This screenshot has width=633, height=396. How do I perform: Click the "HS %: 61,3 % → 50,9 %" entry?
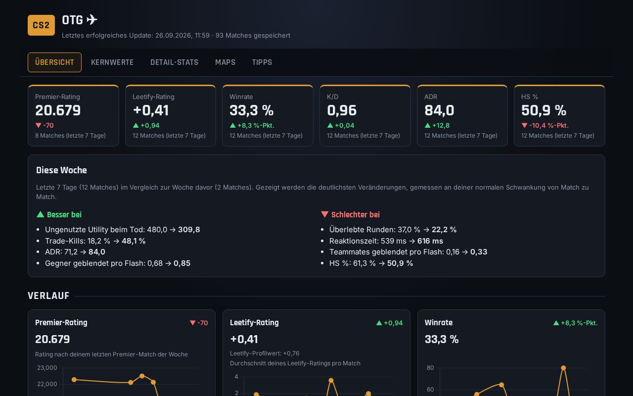pyautogui.click(x=371, y=263)
